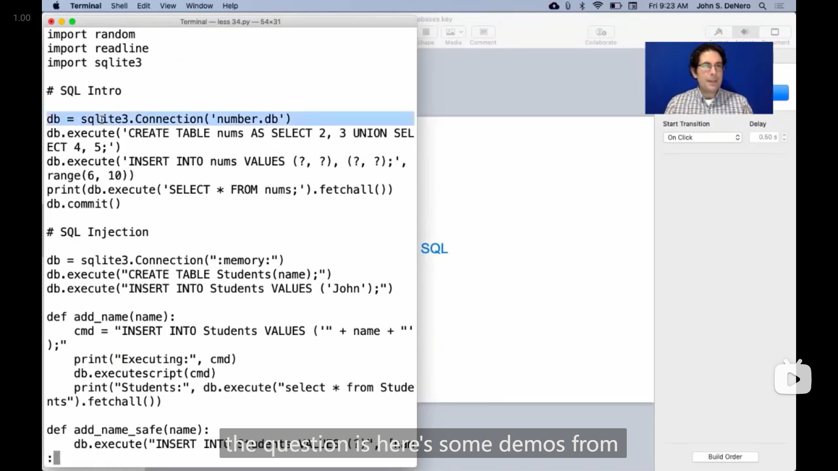Click the Collaborate icon in toolbar
This screenshot has width=838, height=471.
pyautogui.click(x=601, y=33)
